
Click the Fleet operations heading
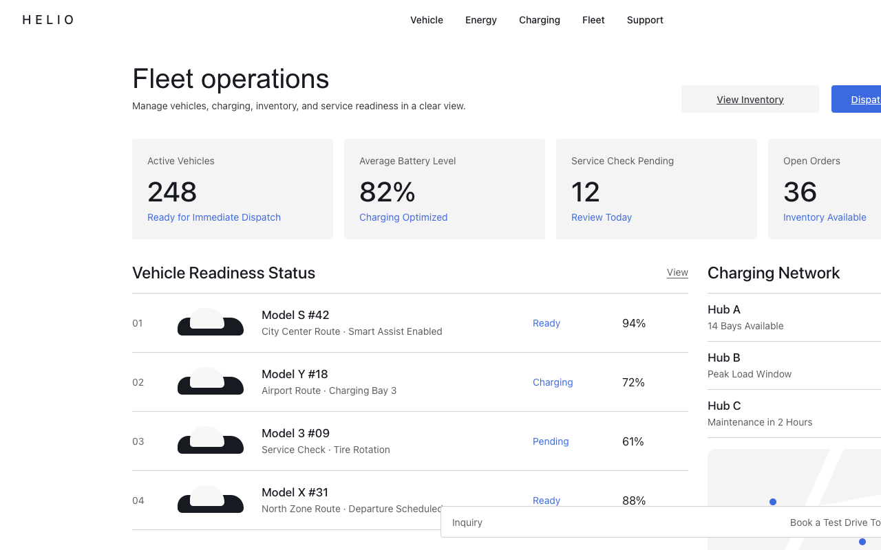coord(231,78)
